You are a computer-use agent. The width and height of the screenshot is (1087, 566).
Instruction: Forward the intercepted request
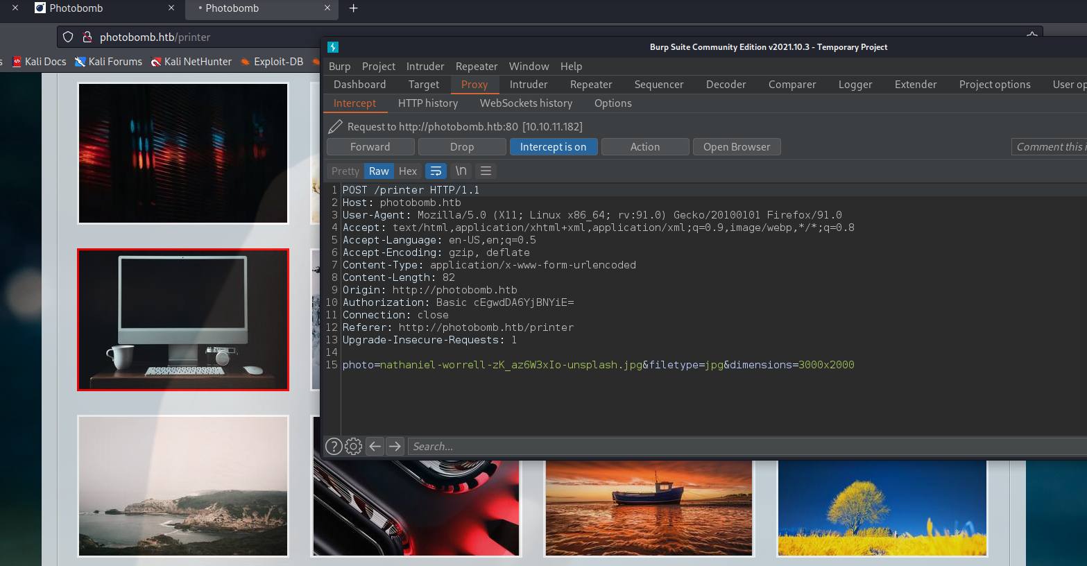(370, 147)
